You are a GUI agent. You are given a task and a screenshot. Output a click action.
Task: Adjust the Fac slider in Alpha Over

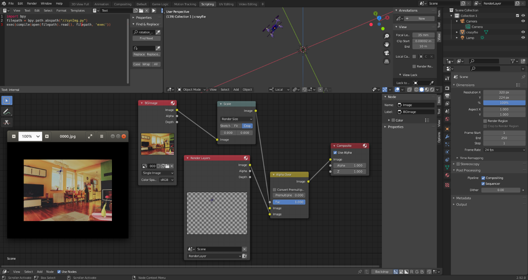tap(289, 202)
